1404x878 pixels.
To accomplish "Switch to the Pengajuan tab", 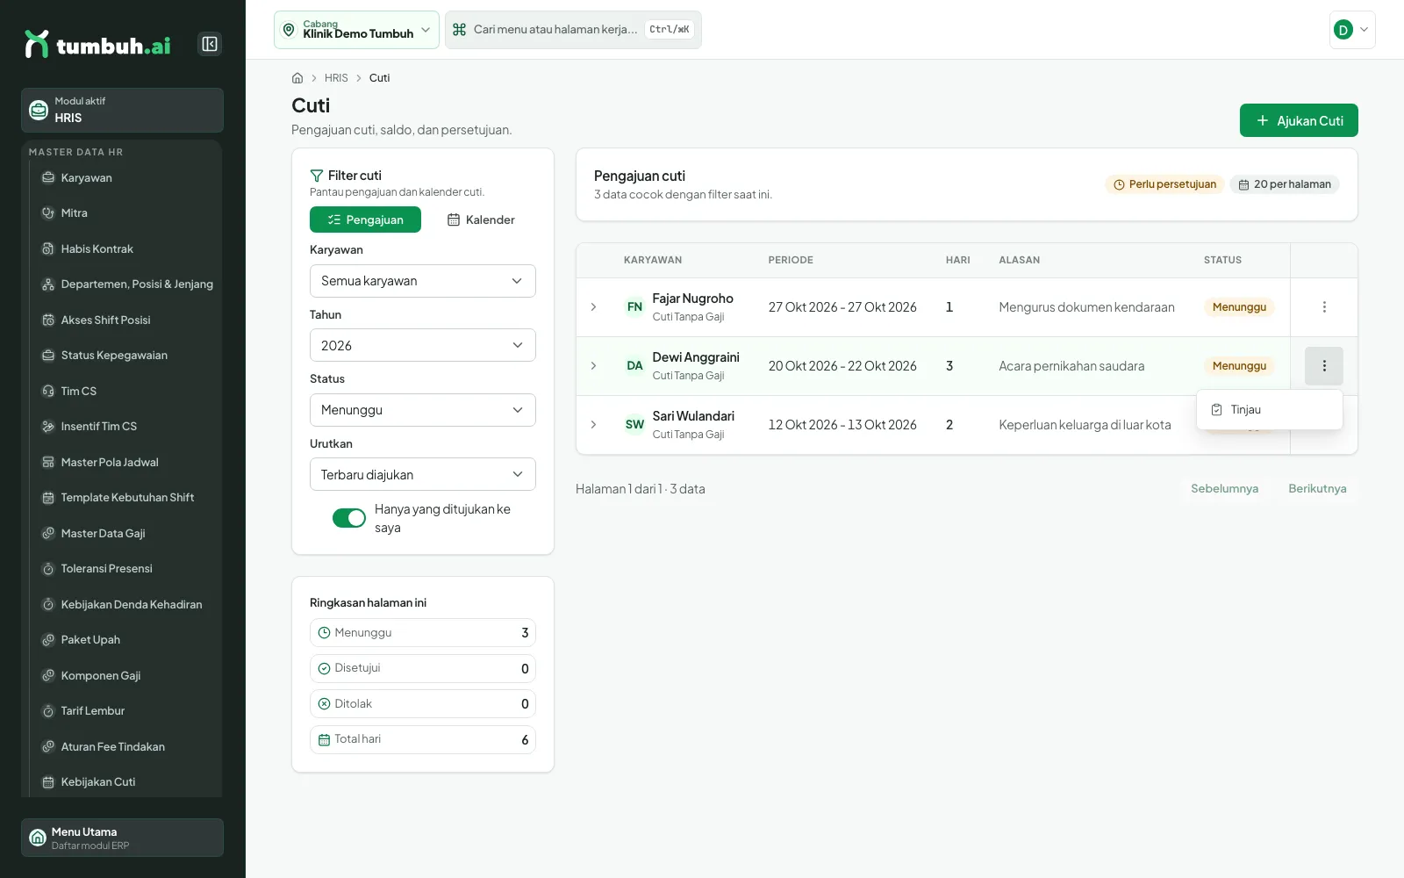I will [365, 219].
